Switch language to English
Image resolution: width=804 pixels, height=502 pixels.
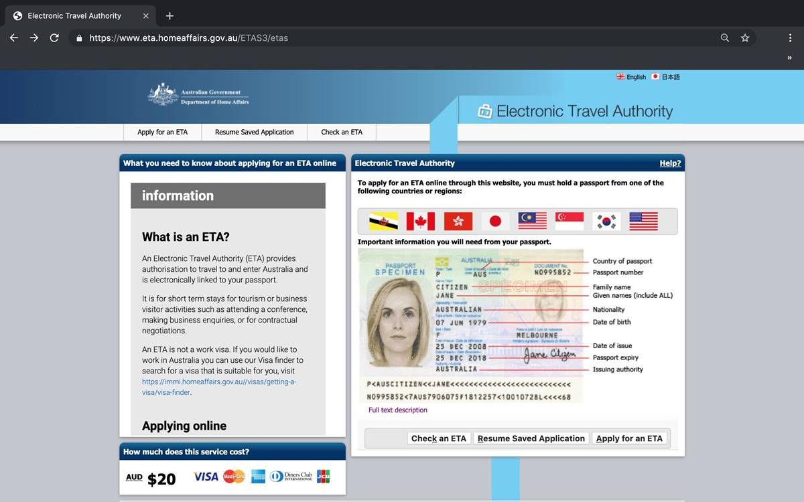(x=636, y=77)
